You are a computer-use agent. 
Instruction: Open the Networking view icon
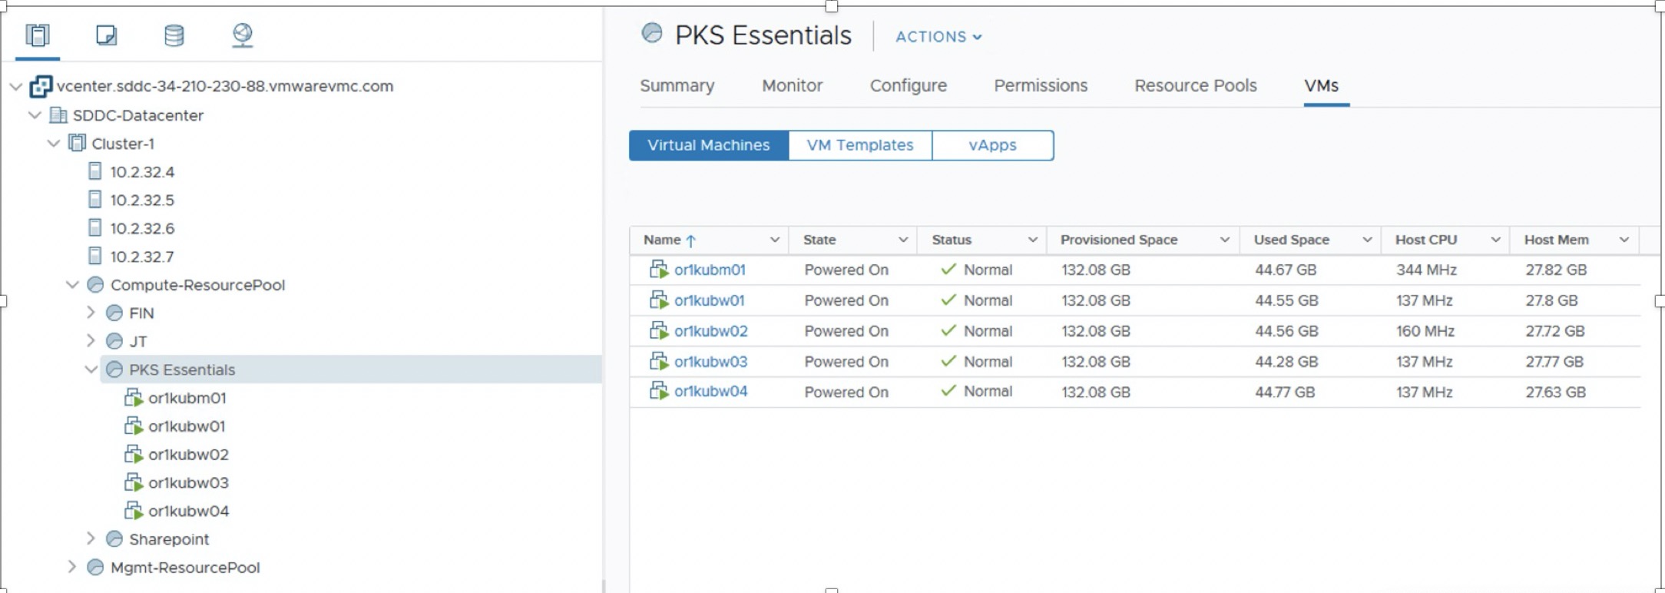point(243,35)
